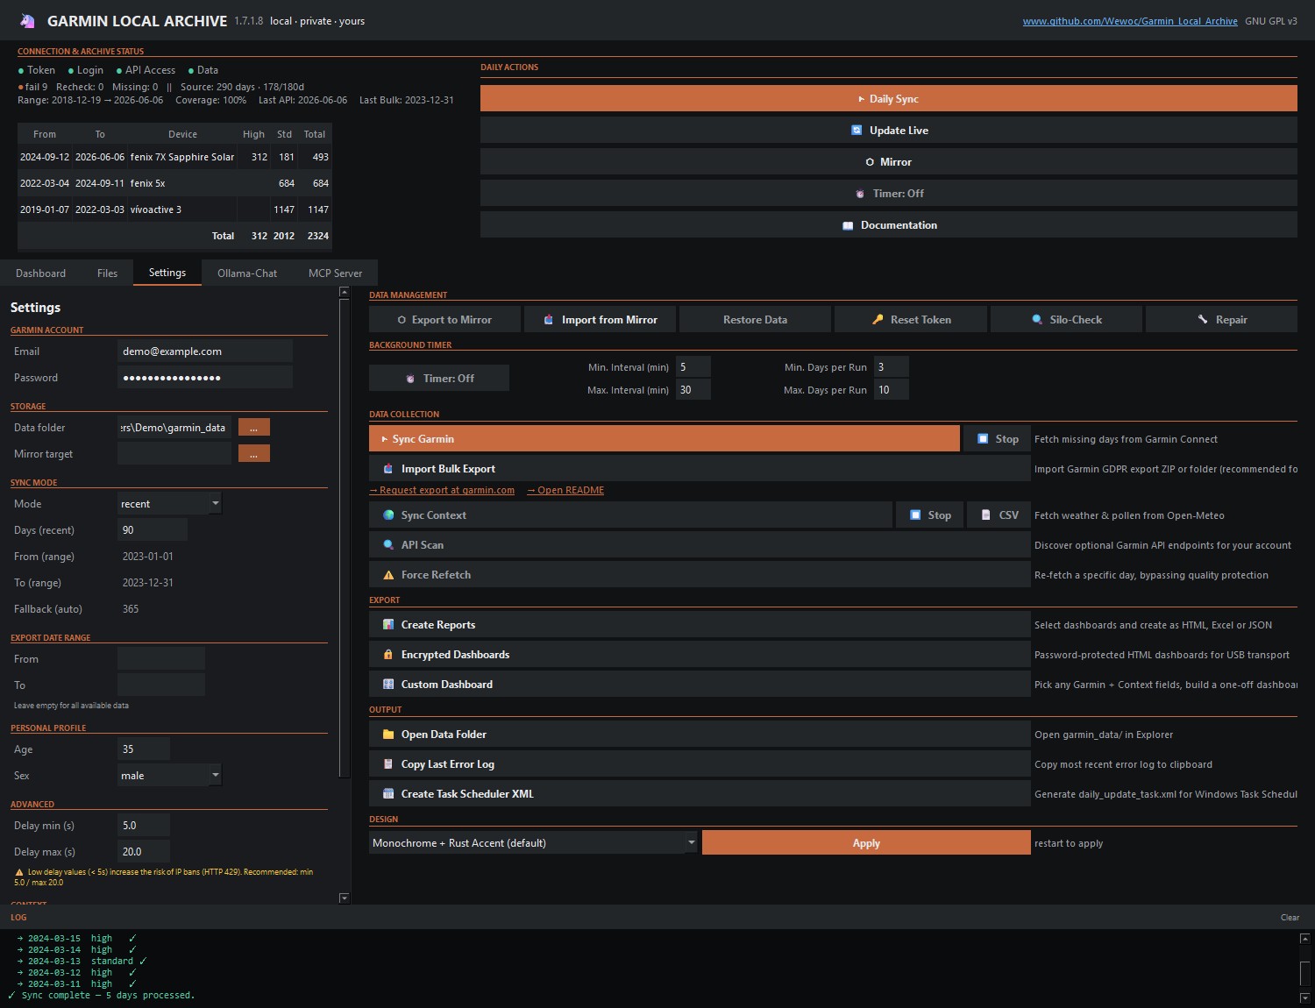Browse for the Mirror target

coord(253,453)
